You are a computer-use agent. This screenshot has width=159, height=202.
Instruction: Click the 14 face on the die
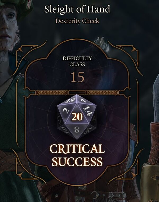point(88,111)
